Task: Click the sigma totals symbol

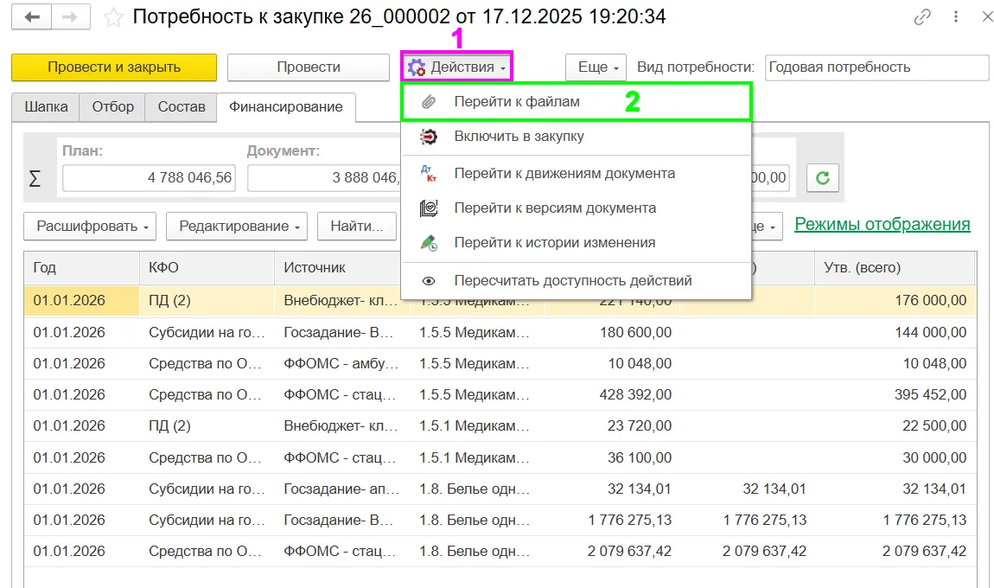Action: coord(35,178)
